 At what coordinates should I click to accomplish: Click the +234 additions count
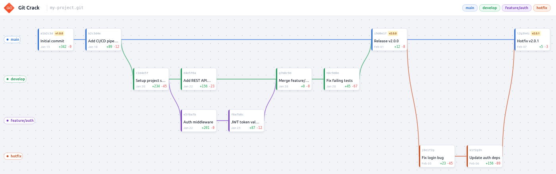pyautogui.click(x=156, y=86)
